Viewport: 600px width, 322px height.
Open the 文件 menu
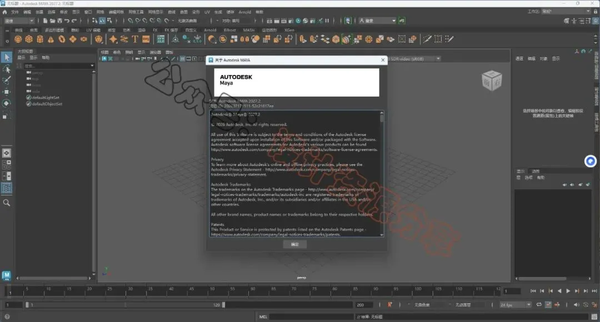click(x=15, y=12)
